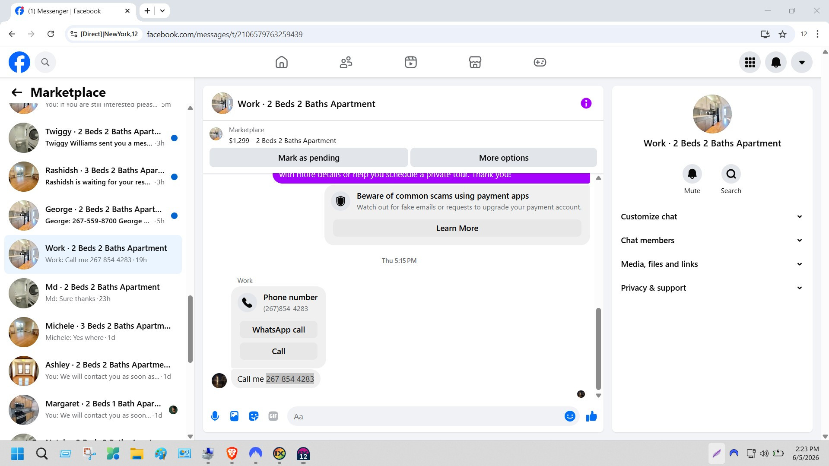The height and width of the screenshot is (466, 829).
Task: Reload the page in browser
Action: point(51,34)
